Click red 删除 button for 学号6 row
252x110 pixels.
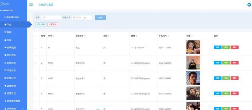coord(234,94)
